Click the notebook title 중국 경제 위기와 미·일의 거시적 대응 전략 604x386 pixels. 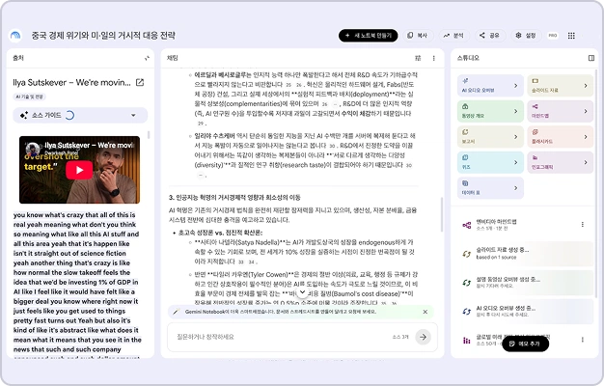coord(103,36)
